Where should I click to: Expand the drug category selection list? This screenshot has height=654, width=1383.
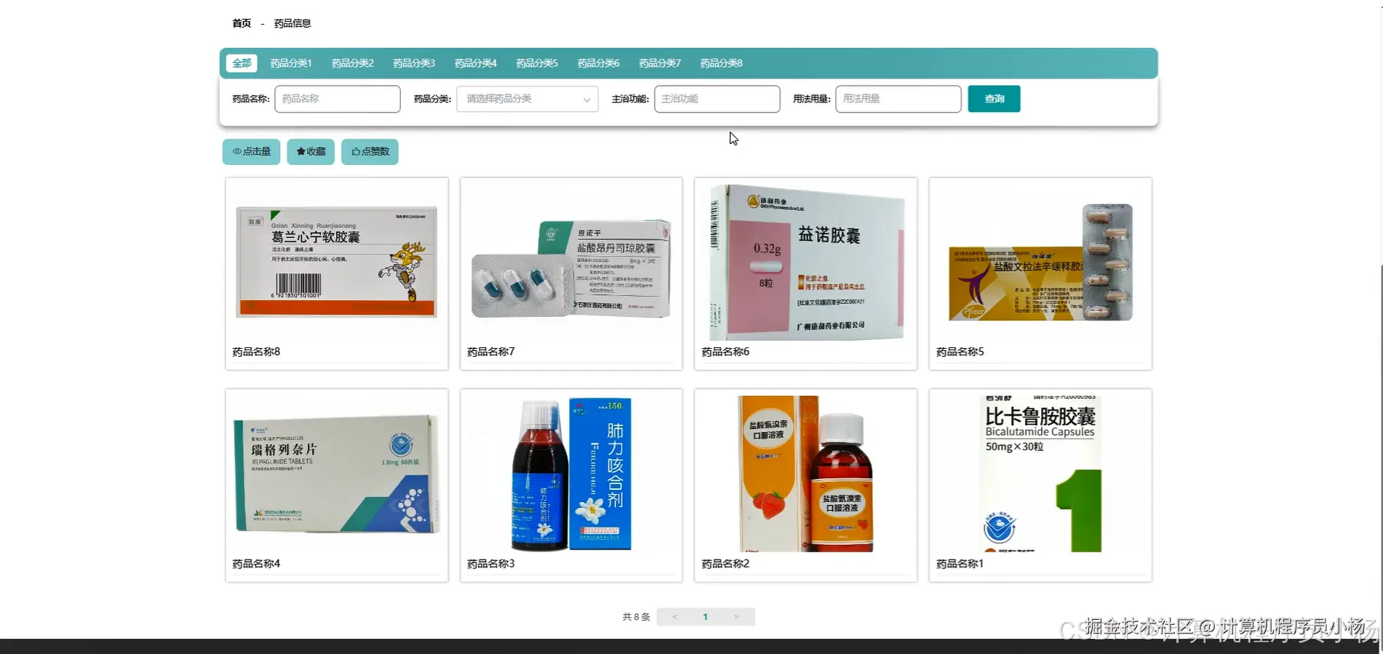[527, 99]
